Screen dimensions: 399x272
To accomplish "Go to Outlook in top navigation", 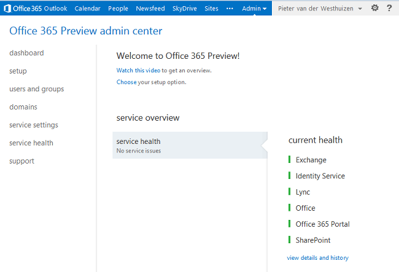I will (x=55, y=9).
